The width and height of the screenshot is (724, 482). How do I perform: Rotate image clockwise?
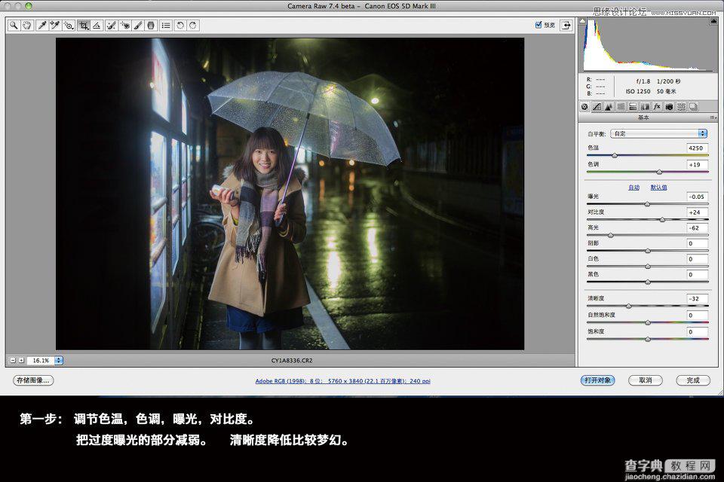(x=193, y=26)
